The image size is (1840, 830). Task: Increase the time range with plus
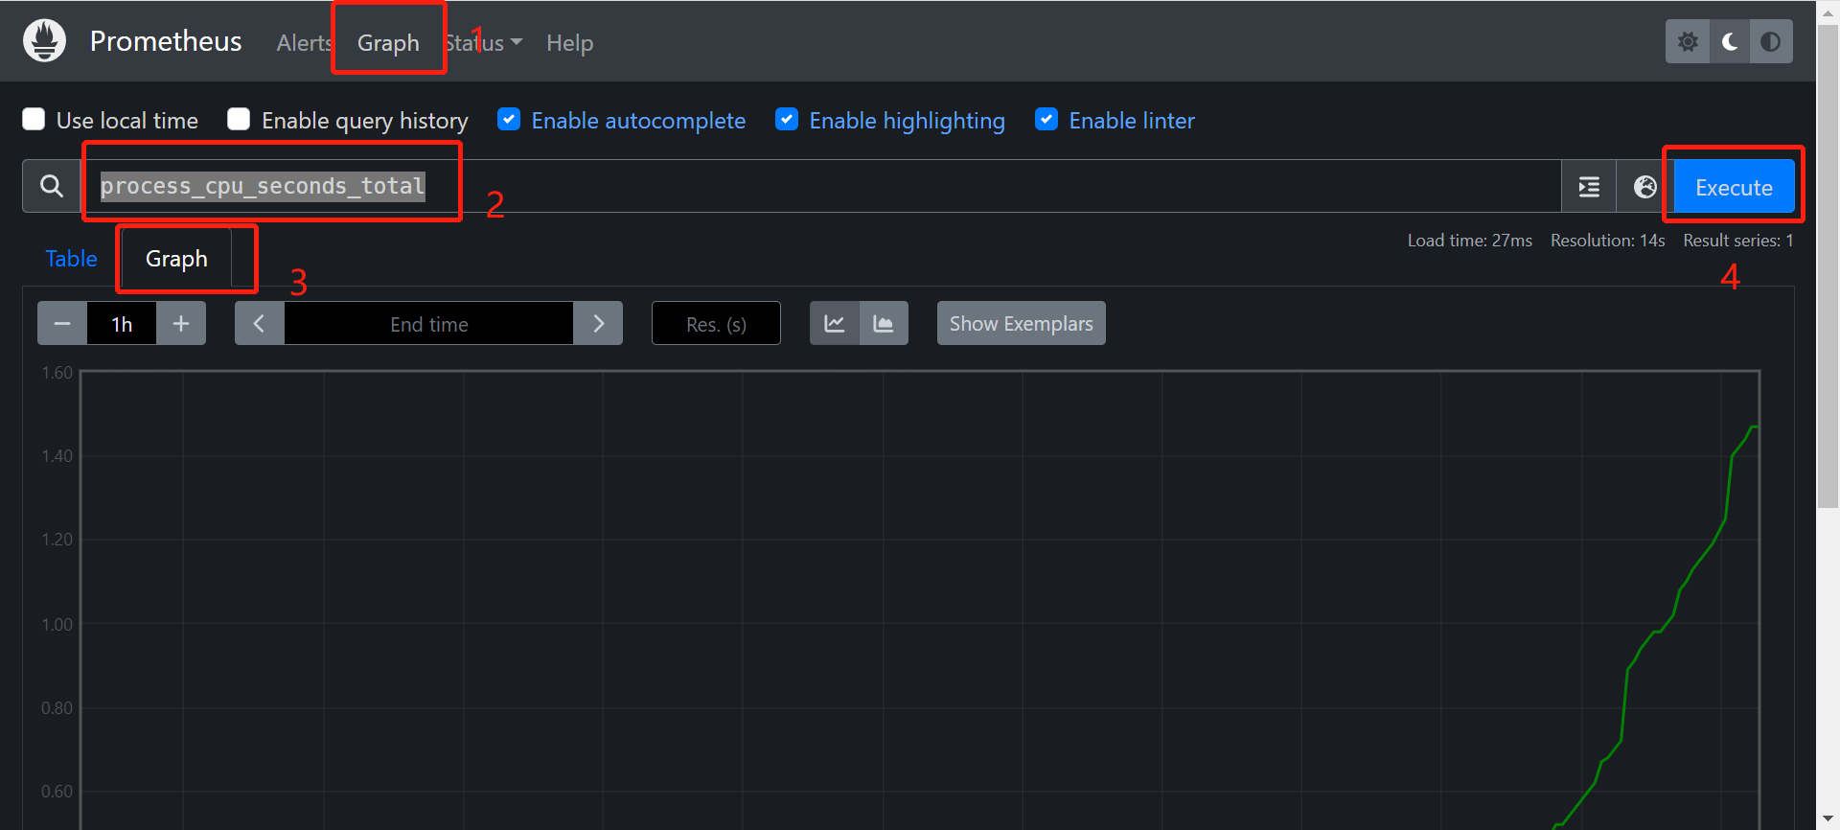pos(181,324)
